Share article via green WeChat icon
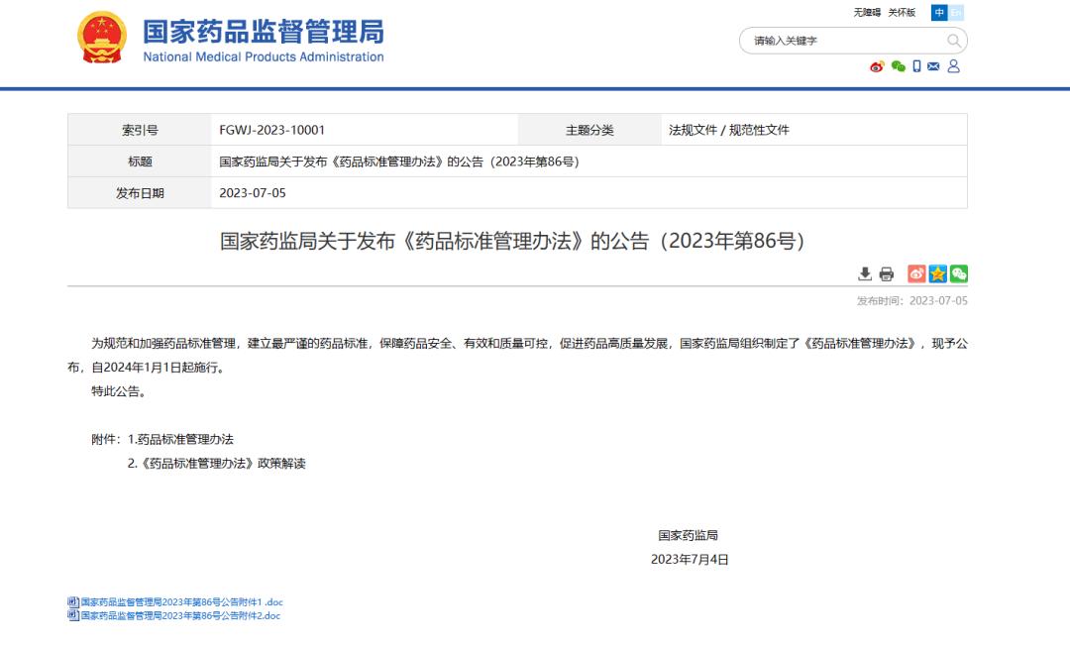The height and width of the screenshot is (646, 1070). (958, 274)
